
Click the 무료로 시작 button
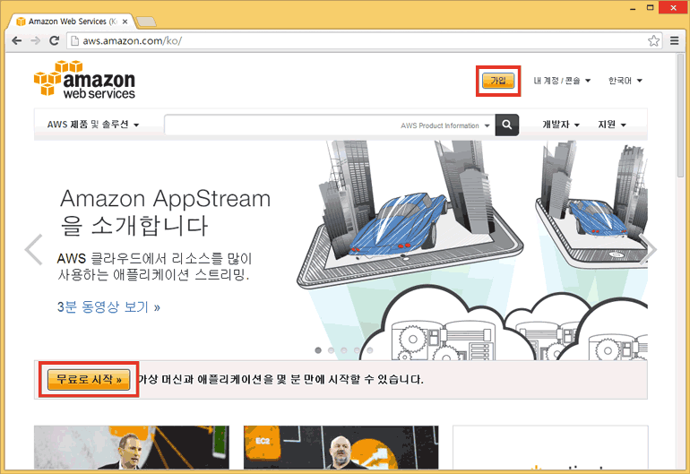pos(89,379)
